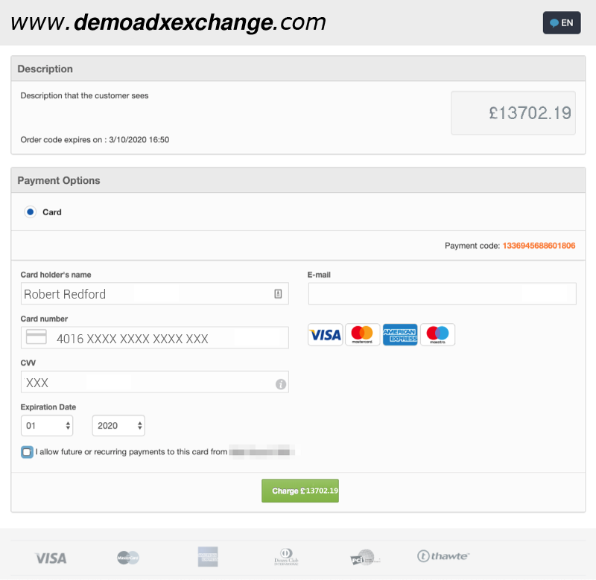The height and width of the screenshot is (580, 596).
Task: Open the EN language selector
Action: (x=562, y=23)
